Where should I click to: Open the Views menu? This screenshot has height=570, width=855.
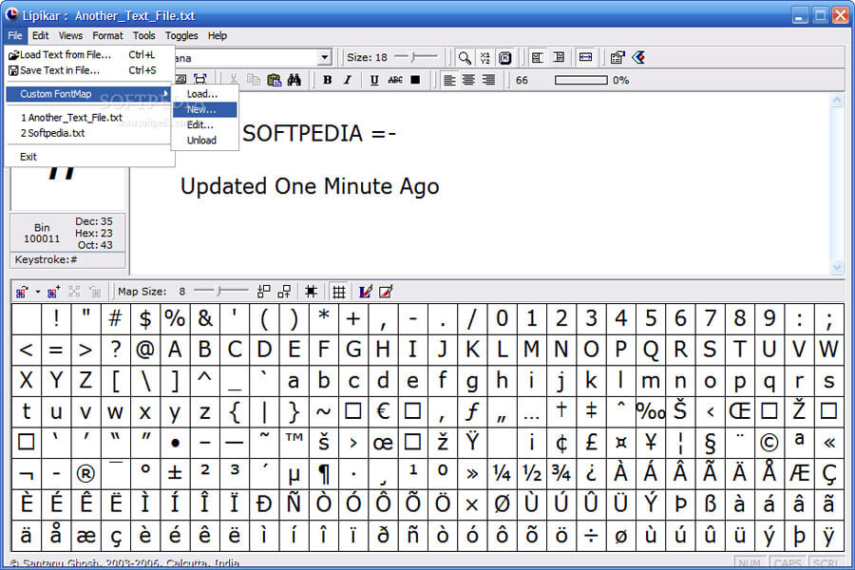coord(70,35)
